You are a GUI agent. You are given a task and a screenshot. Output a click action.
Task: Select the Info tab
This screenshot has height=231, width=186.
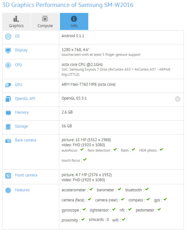pos(74,21)
